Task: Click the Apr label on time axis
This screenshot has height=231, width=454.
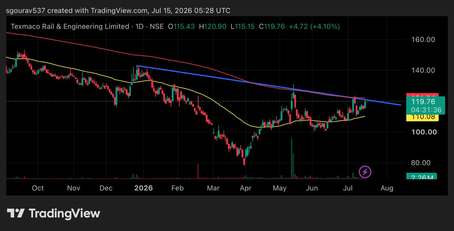Action: pos(246,188)
